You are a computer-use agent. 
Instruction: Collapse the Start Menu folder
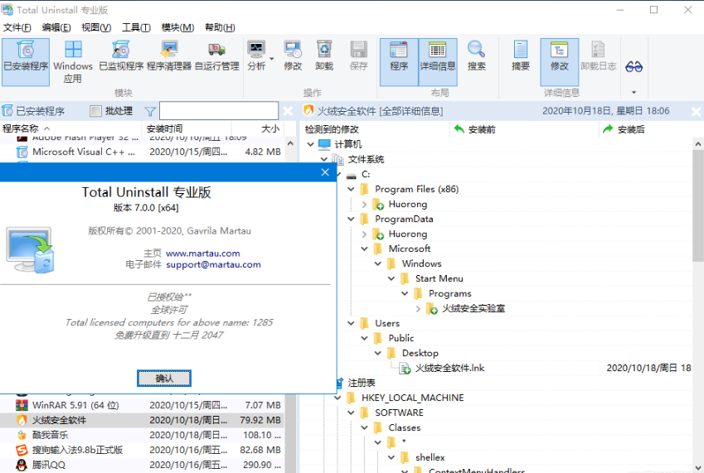click(391, 278)
